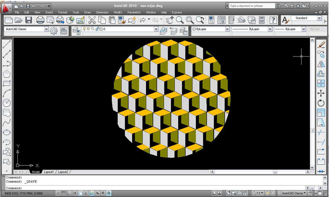Open the undo history dropdown arrow
Screen dimensions: 329x197
click(x=149, y=19)
